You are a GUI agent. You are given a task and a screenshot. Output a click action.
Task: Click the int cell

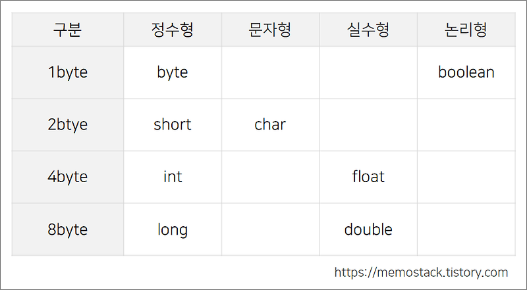pyautogui.click(x=173, y=177)
